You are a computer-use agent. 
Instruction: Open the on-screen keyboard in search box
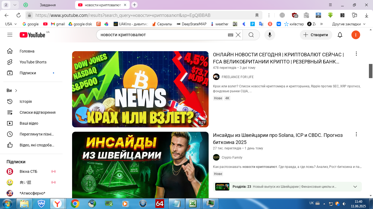click(230, 35)
